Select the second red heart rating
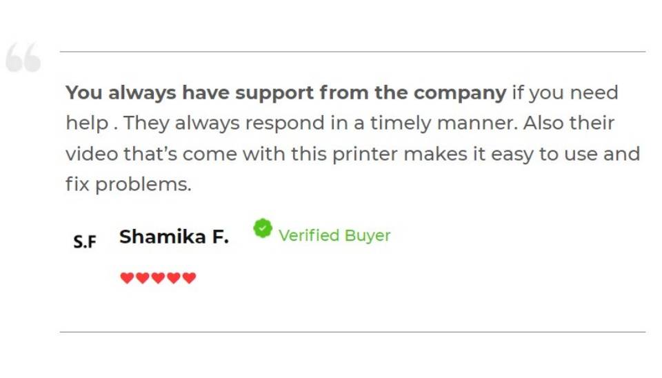This screenshot has width=662, height=378. coord(143,278)
